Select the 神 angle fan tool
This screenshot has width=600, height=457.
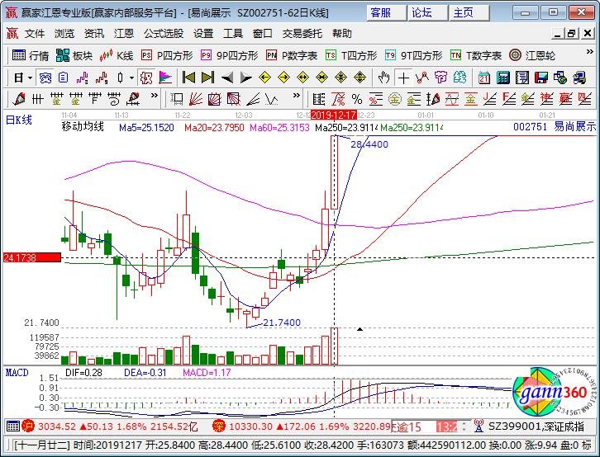(547, 100)
